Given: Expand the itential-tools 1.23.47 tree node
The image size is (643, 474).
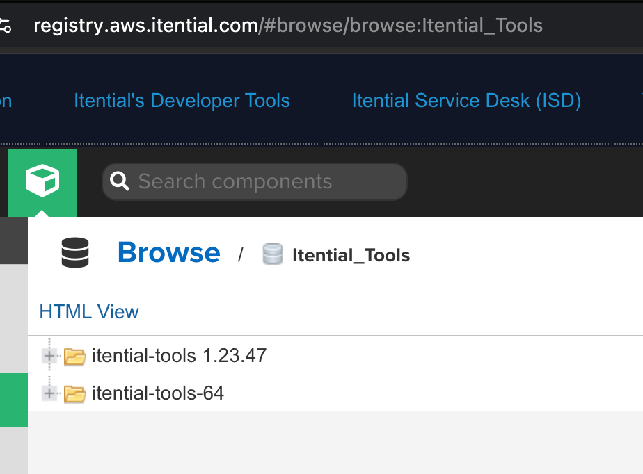Looking at the screenshot, I should point(49,356).
